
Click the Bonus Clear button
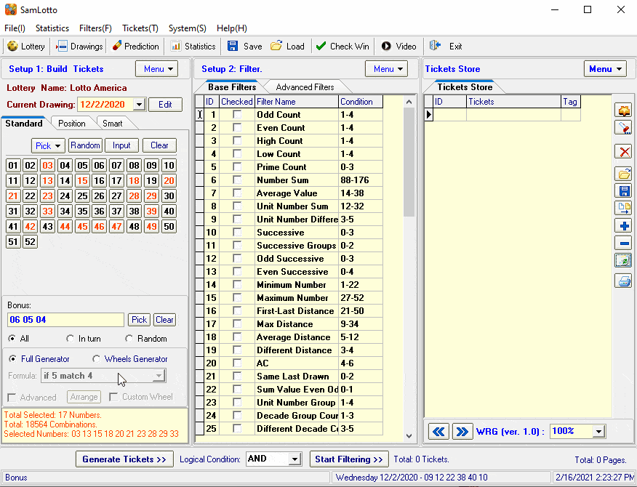click(x=164, y=320)
